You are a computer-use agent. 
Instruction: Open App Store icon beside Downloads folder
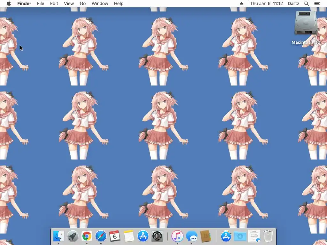click(x=226, y=236)
